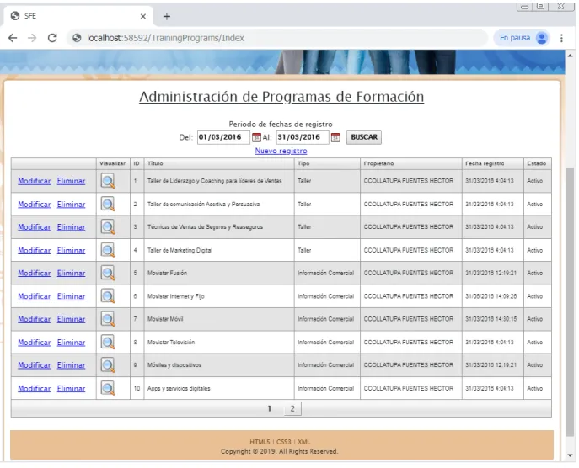Click Eliminar for Movistar Fusión

coord(71,274)
